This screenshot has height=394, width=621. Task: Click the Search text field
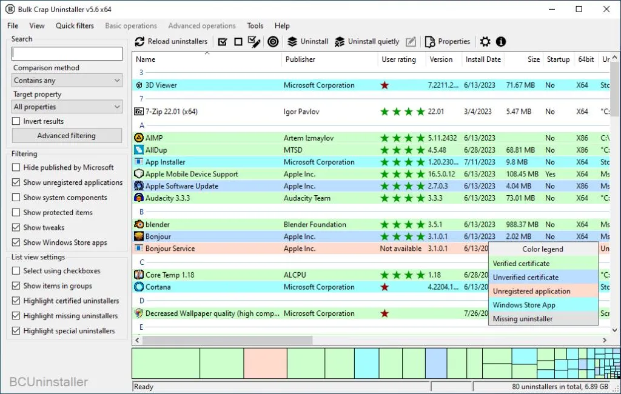[x=67, y=53]
